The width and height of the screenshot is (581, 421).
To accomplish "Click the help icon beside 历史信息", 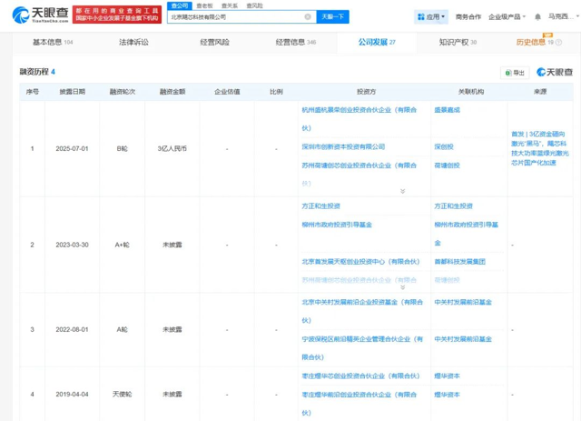I will 559,43.
